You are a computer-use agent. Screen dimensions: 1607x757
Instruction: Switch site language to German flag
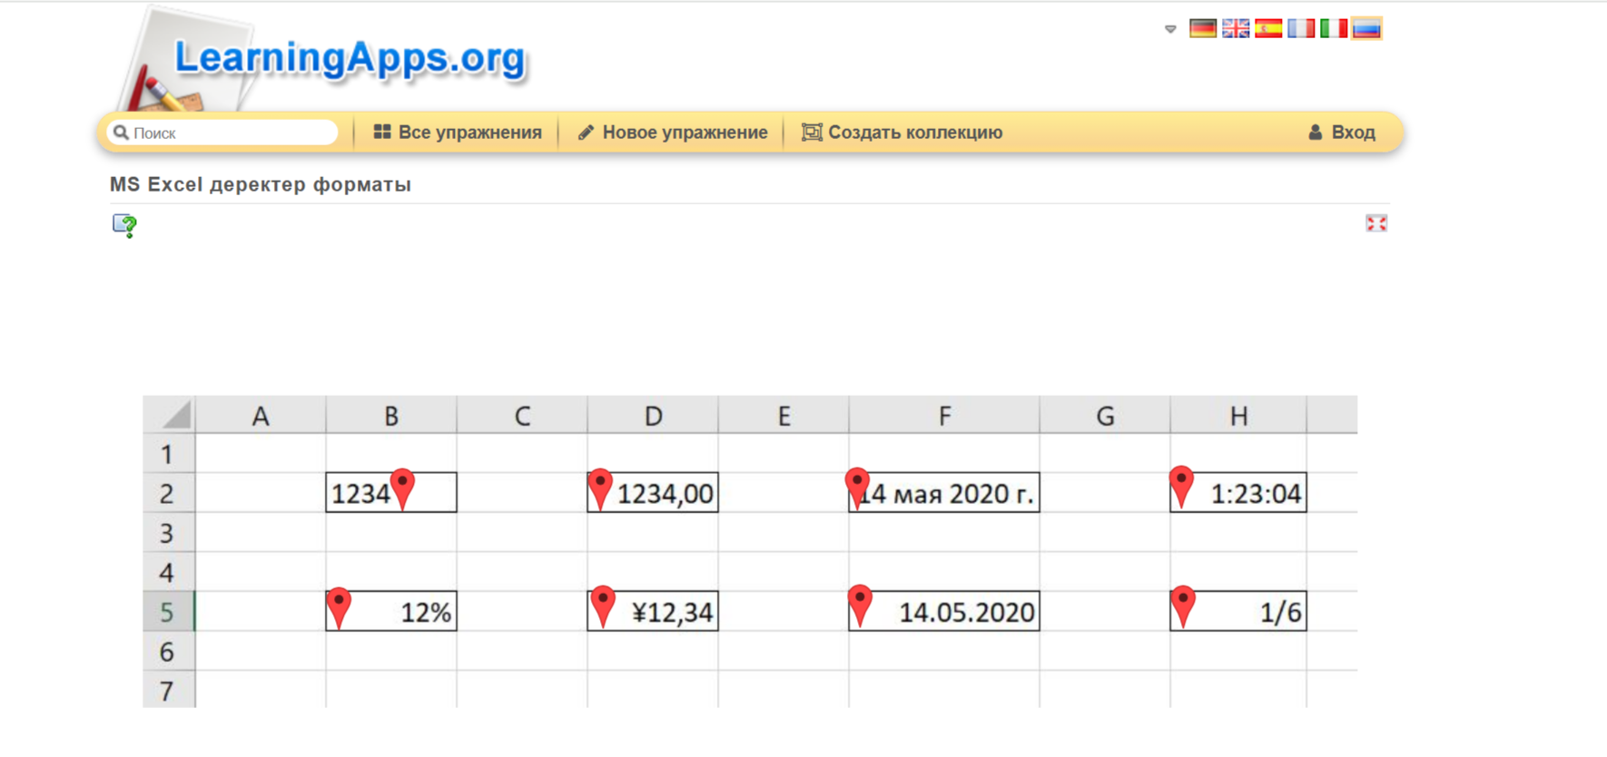tap(1202, 29)
